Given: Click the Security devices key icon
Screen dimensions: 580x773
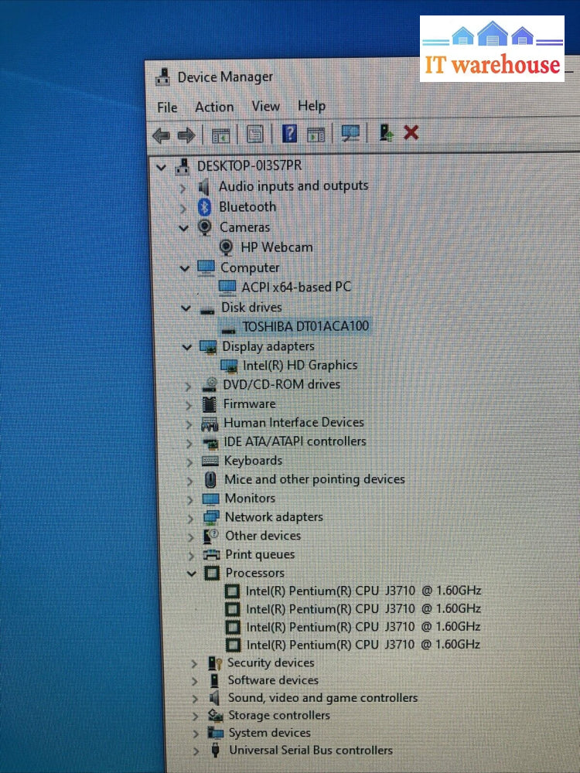Looking at the screenshot, I should [x=215, y=663].
